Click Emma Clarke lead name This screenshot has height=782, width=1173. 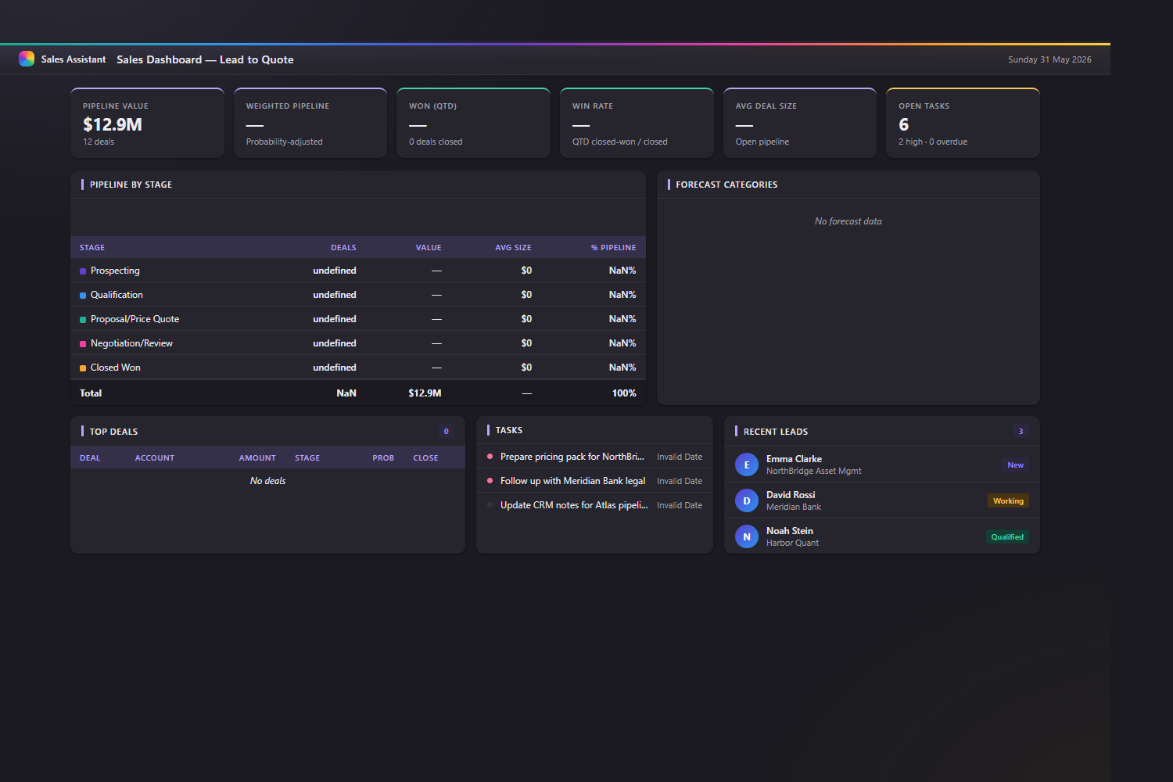[794, 459]
